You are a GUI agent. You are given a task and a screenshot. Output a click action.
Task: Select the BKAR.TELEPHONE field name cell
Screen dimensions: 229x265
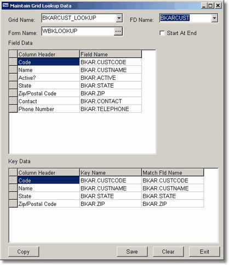click(111, 109)
